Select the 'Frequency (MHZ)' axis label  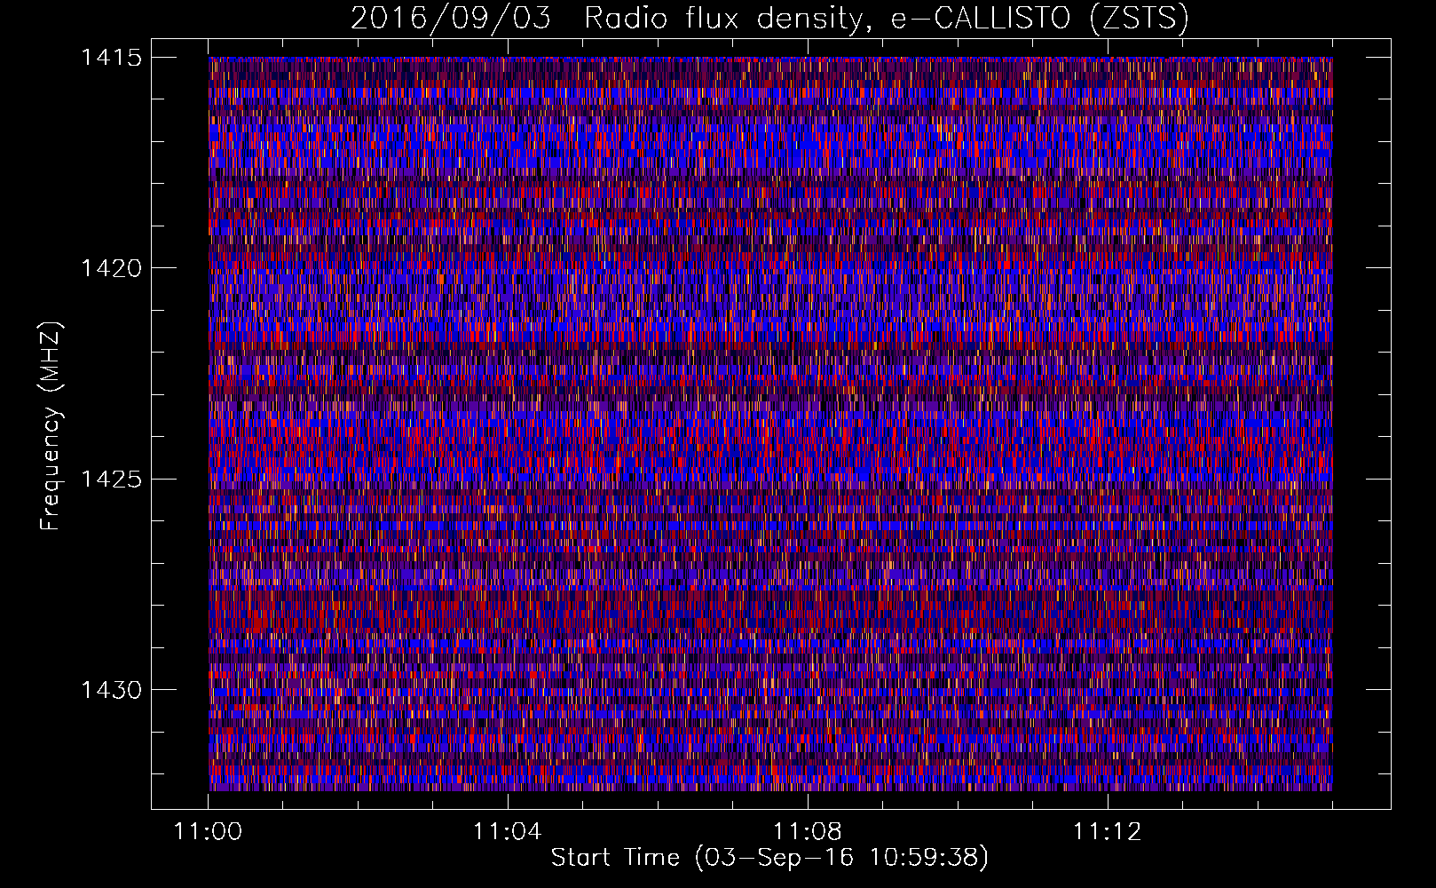click(x=51, y=426)
